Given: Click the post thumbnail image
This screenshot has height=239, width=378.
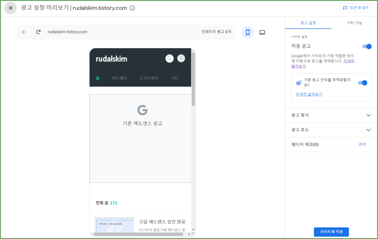Looking at the screenshot, I should point(114,225).
